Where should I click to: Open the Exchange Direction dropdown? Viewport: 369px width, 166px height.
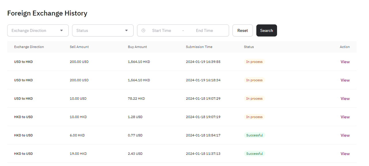[38, 31]
